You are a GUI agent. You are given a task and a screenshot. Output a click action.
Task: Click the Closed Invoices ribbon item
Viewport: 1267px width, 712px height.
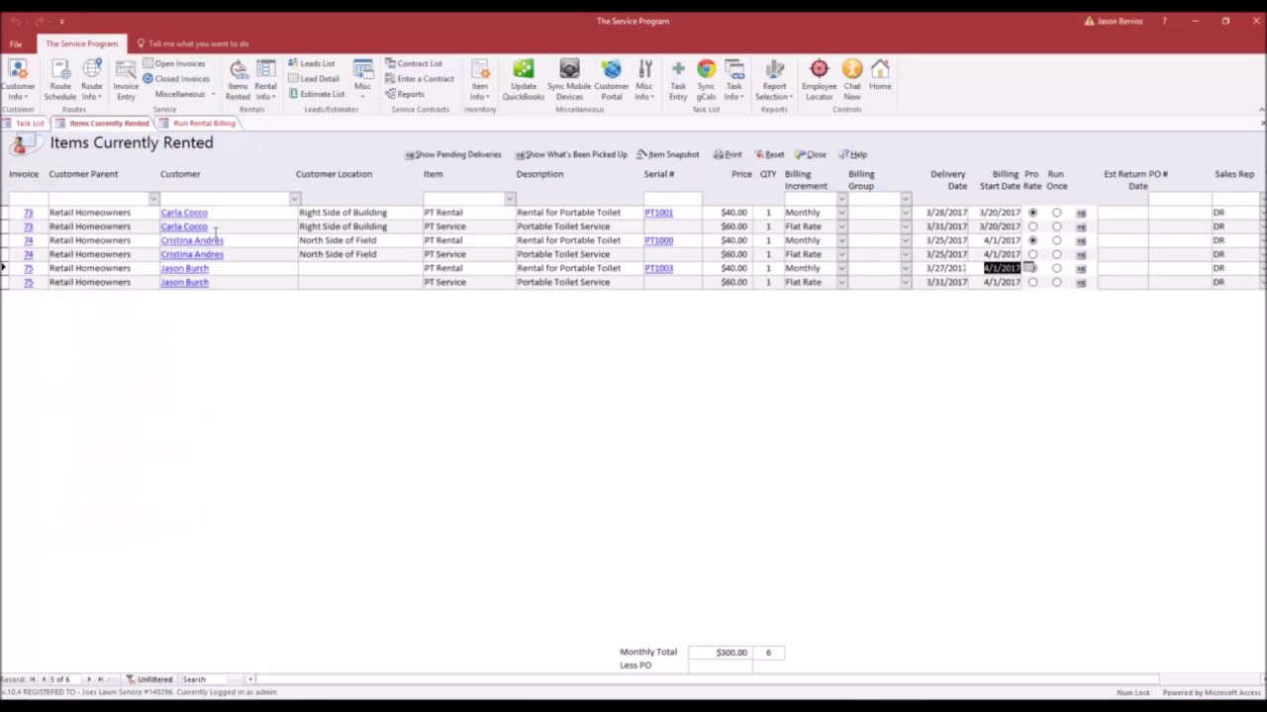pos(176,78)
